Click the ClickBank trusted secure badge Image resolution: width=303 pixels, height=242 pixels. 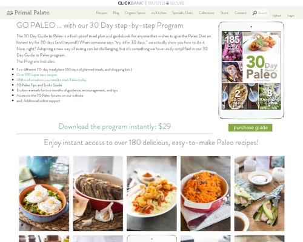151,3
